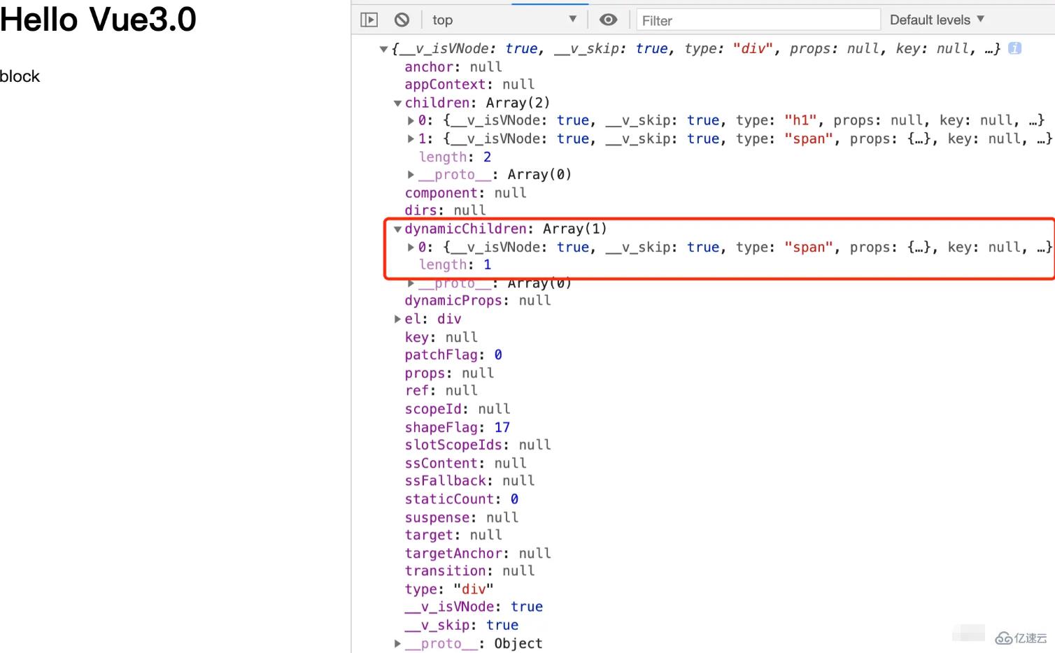Image resolution: width=1055 pixels, height=653 pixels.
Task: Select the key: null row
Action: 441,338
